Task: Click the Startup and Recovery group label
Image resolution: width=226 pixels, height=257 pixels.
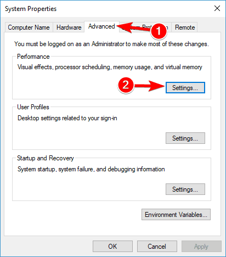Action: 46,158
